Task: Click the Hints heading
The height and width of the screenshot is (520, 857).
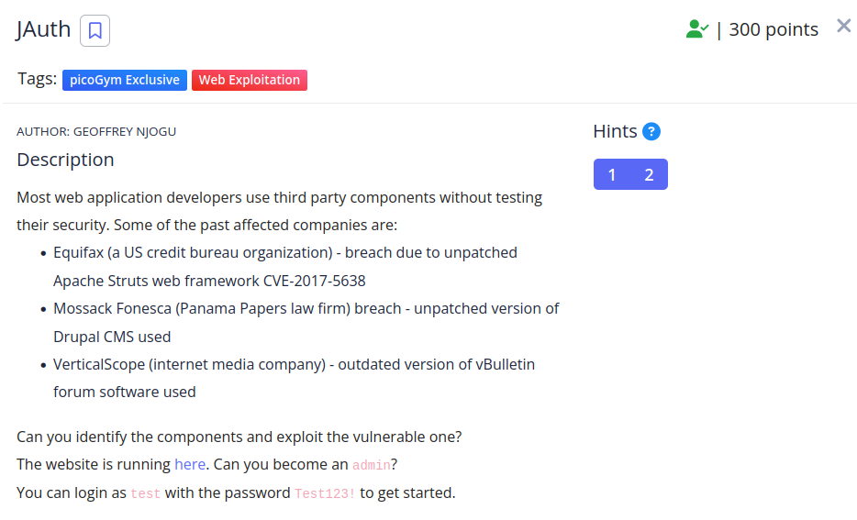Action: (x=615, y=132)
